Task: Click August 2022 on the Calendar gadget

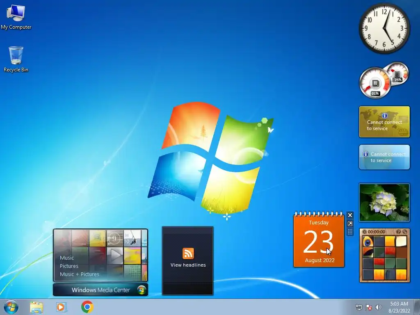Action: (x=320, y=260)
